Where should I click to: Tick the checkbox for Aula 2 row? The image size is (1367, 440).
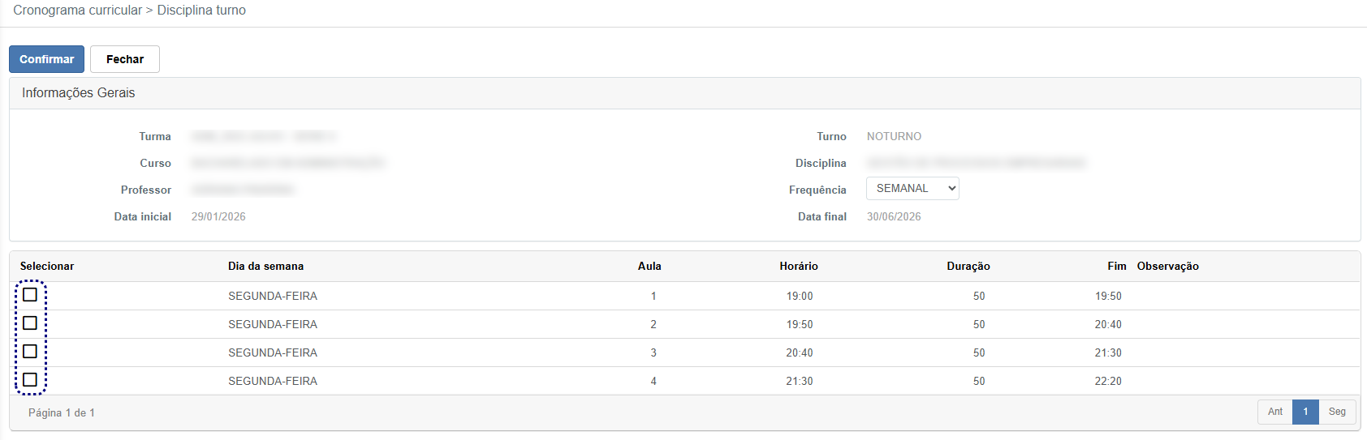(x=30, y=323)
